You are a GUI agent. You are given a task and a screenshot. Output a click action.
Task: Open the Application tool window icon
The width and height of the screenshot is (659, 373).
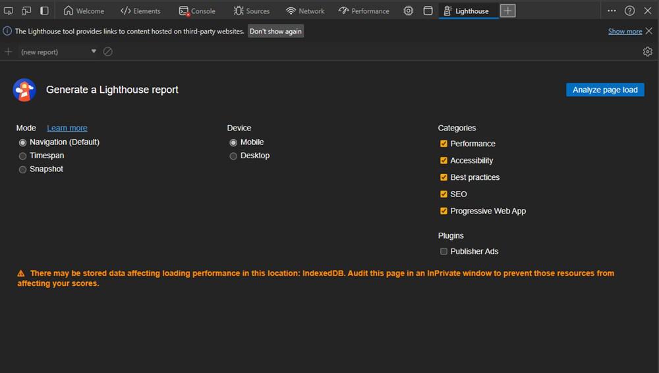428,11
